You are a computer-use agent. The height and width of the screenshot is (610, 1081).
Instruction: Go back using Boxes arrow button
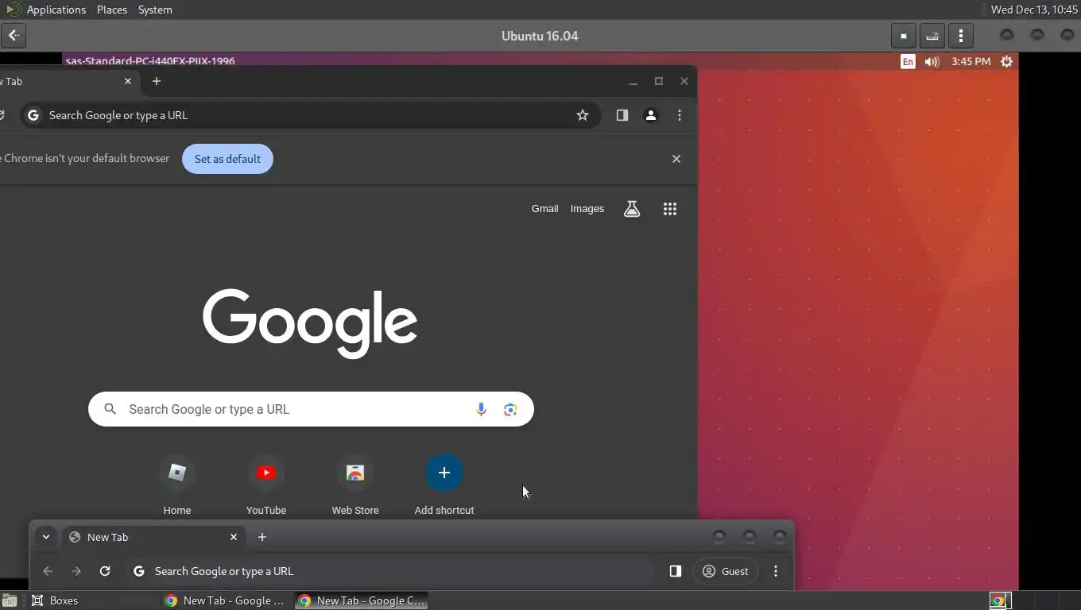tap(14, 36)
